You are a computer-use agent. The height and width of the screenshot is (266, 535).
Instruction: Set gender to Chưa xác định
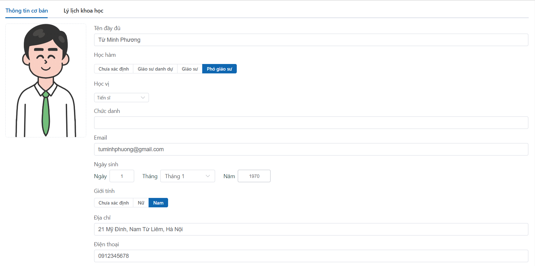(114, 203)
